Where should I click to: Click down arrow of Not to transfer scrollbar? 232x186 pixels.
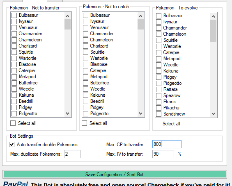(67, 113)
